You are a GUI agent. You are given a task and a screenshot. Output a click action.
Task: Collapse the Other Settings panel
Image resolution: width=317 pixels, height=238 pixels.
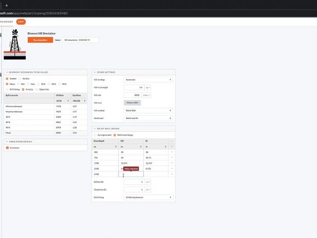coord(95,72)
